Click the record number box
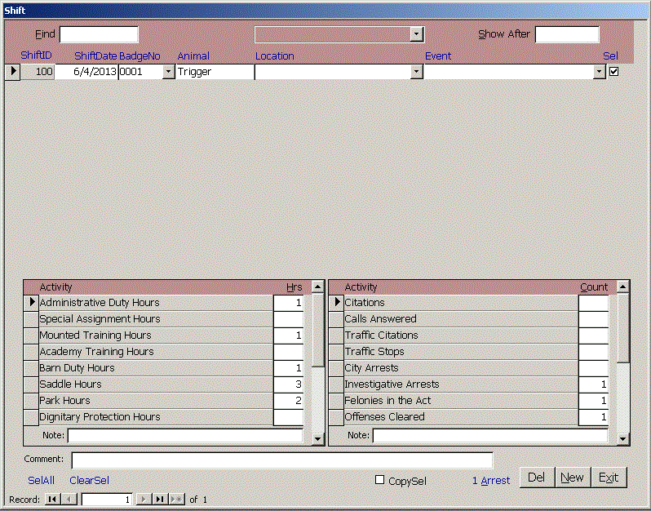This screenshot has height=511, width=651. 107,500
